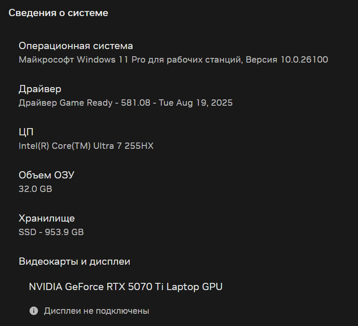
Task: Click the Объем ОЗУ label
Action: pos(46,175)
